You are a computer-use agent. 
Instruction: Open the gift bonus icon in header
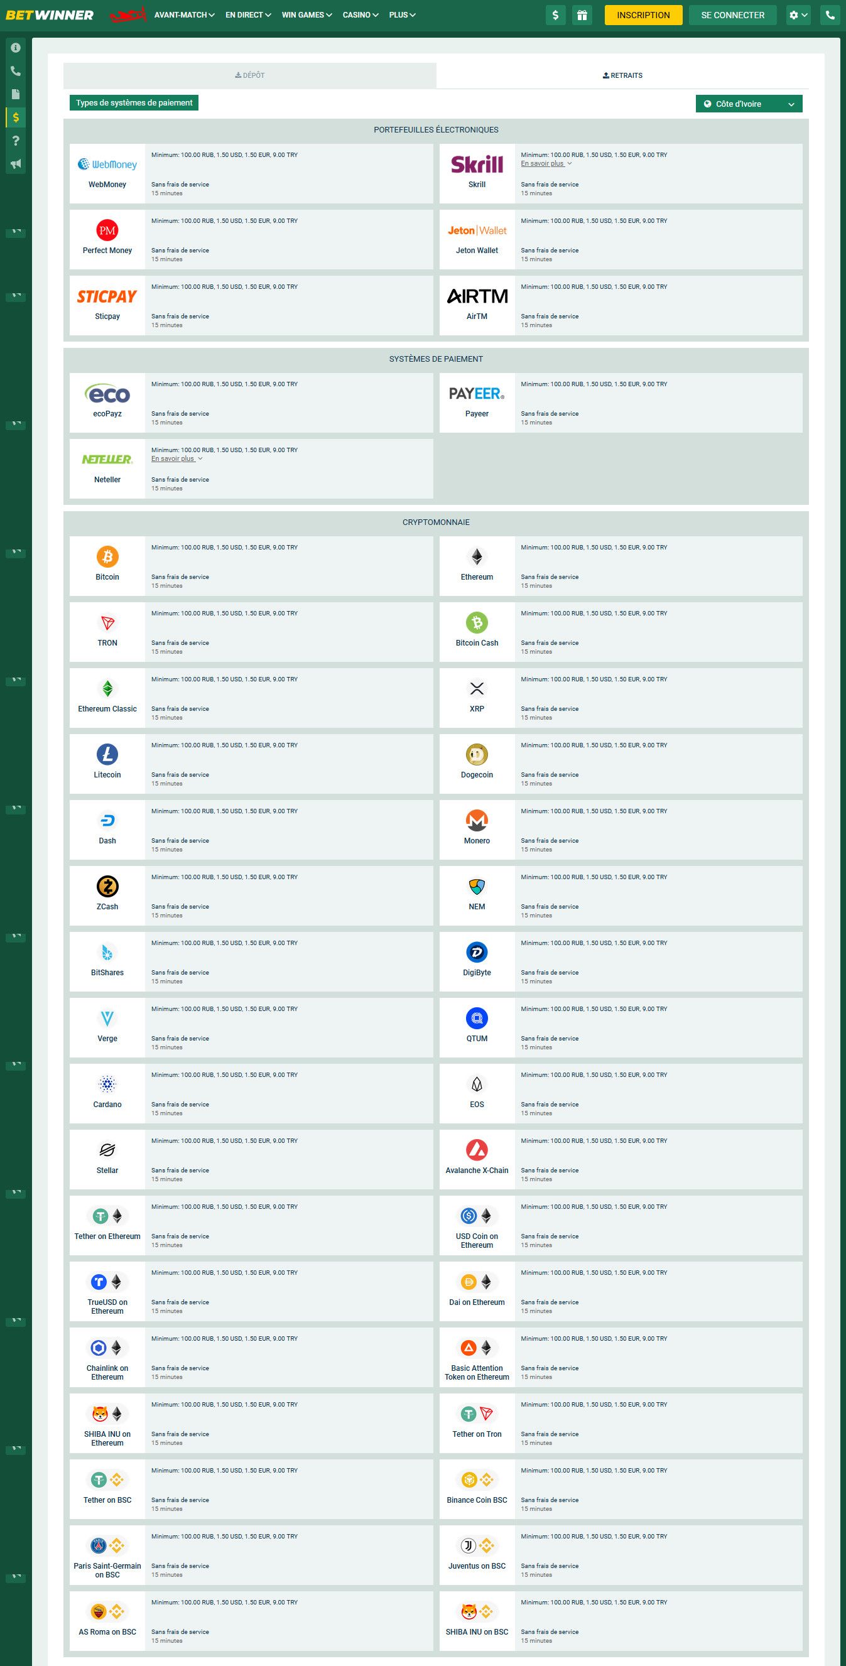tap(582, 15)
